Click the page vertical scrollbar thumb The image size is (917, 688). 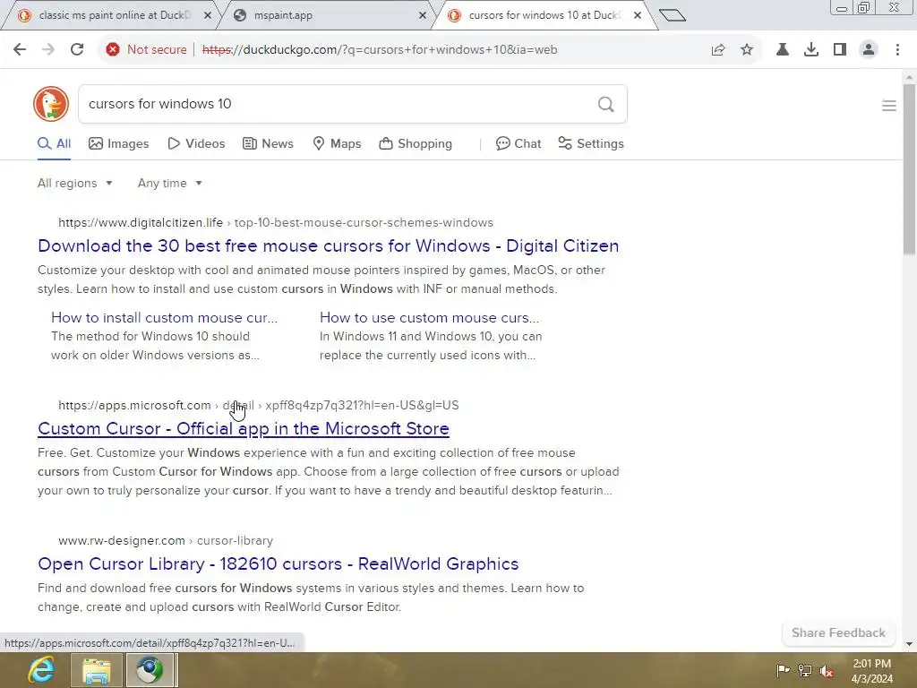[x=909, y=169]
